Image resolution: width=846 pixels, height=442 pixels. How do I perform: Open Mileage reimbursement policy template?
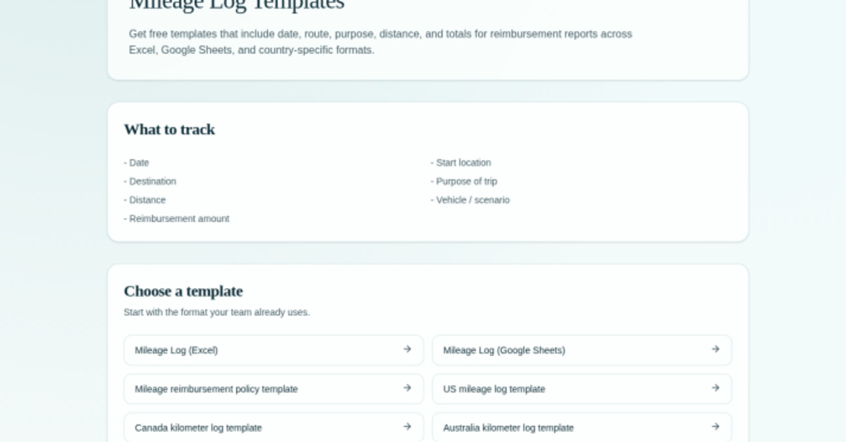[x=274, y=389]
